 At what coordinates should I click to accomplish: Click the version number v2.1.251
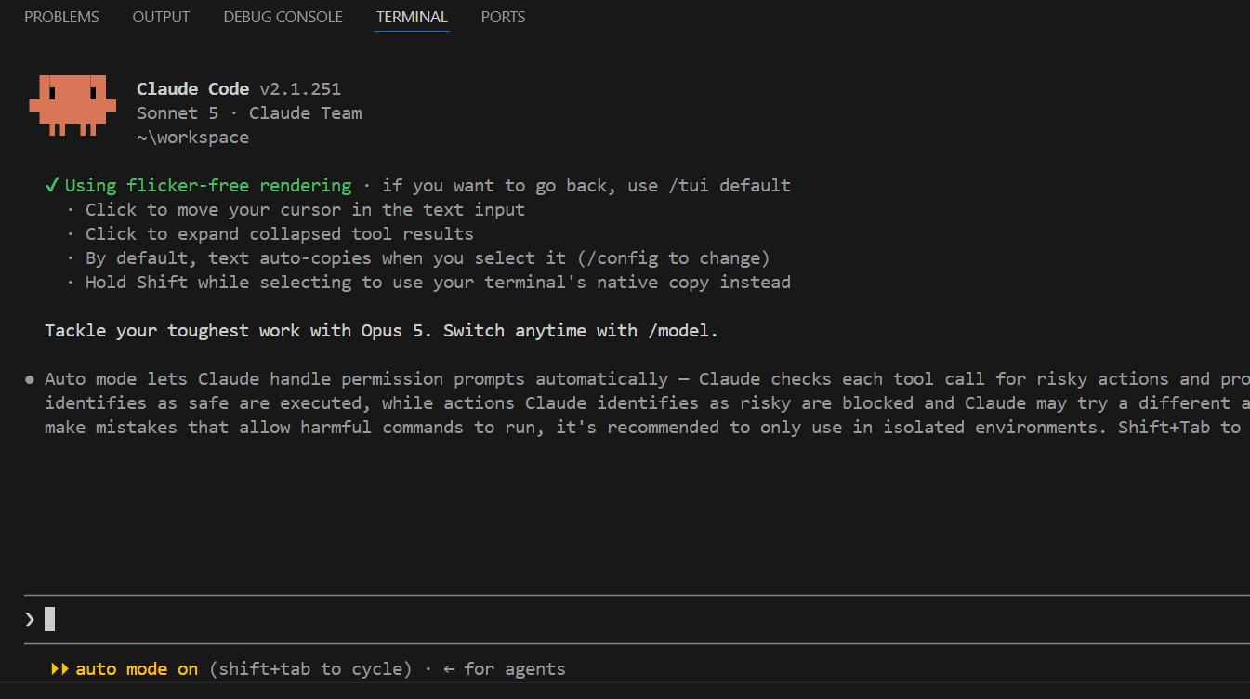tap(300, 89)
